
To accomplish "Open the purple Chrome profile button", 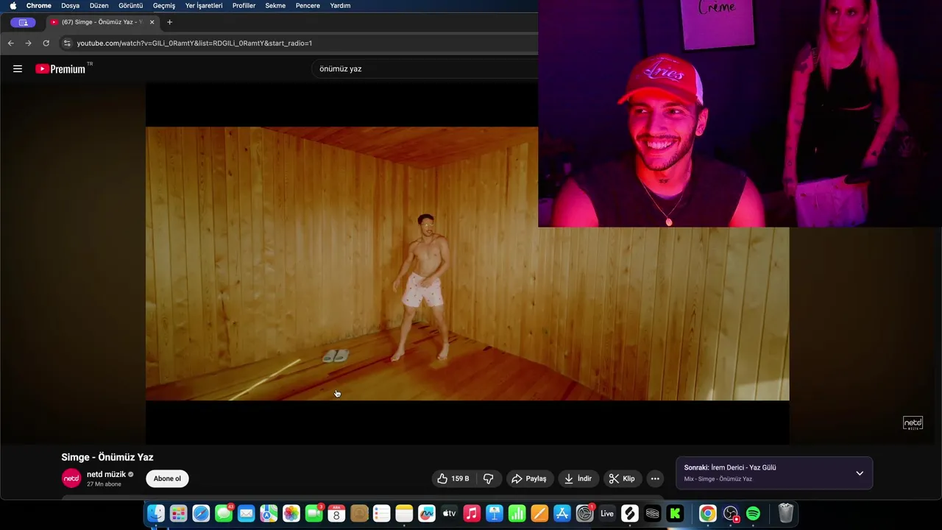I will (23, 22).
